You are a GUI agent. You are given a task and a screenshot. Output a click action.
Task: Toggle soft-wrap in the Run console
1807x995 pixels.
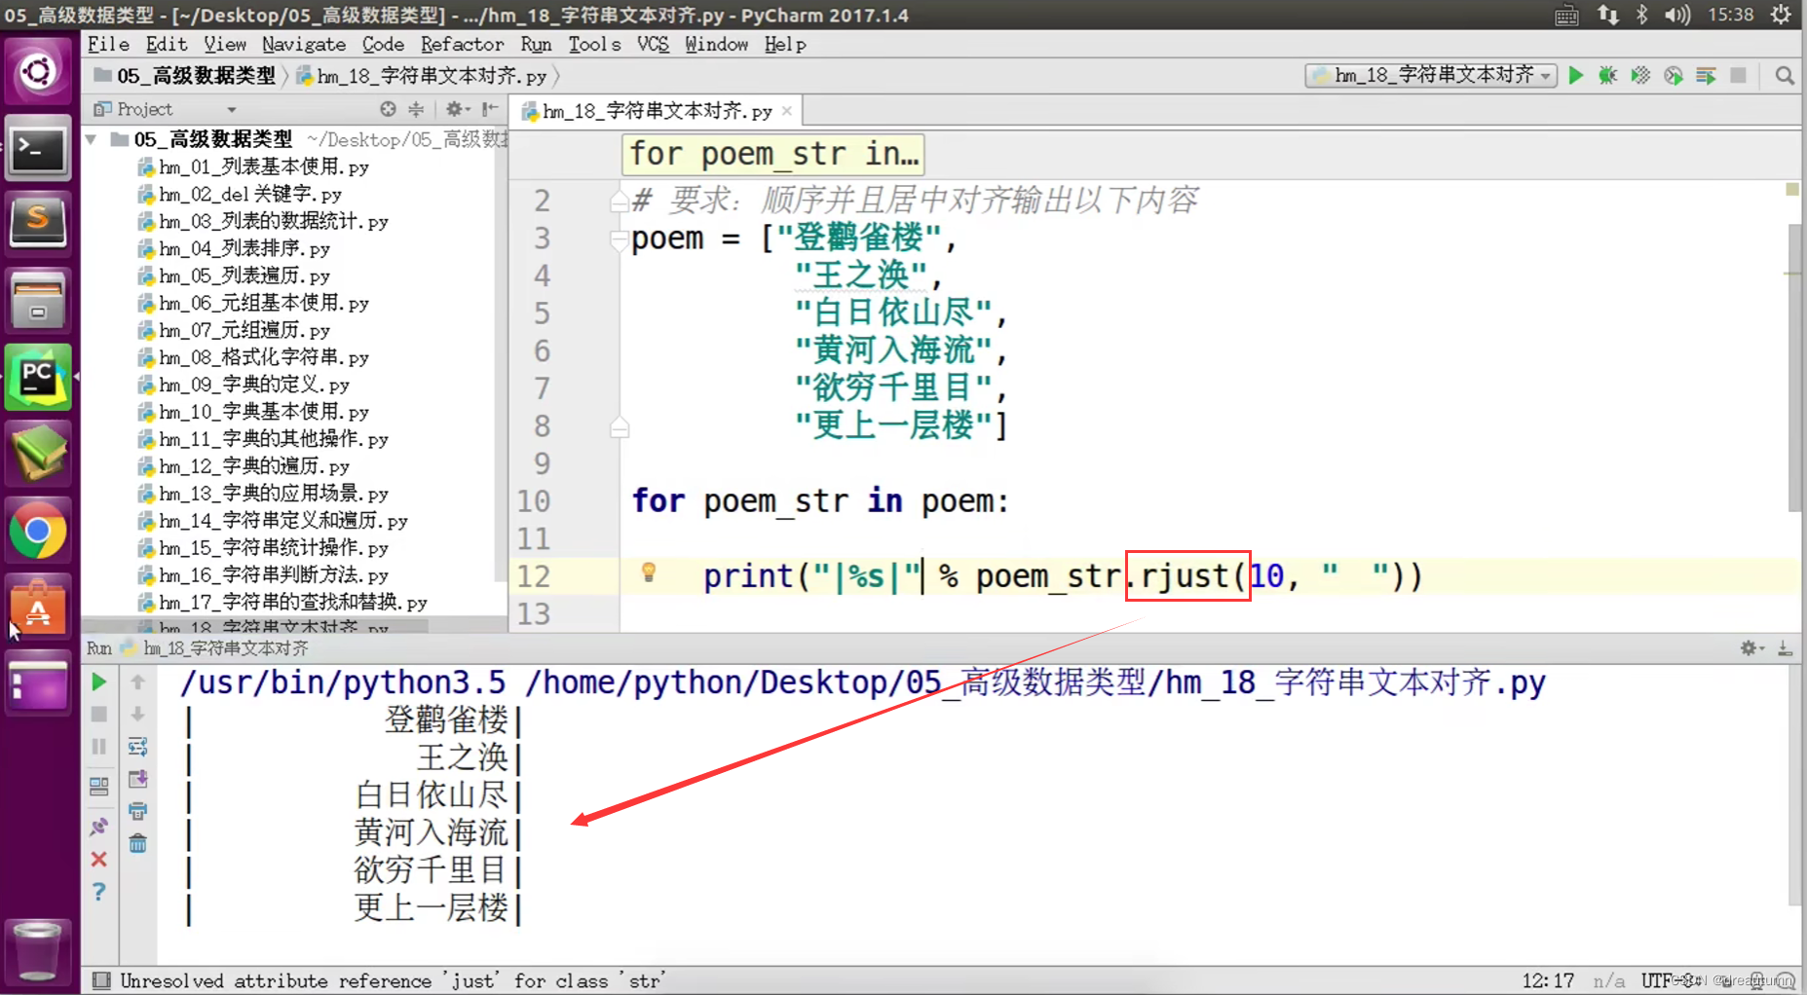coord(137,747)
